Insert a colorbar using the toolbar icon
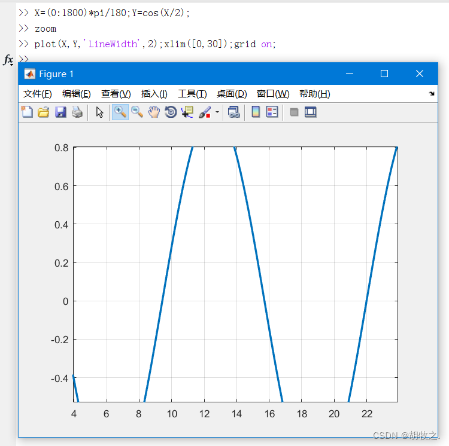The width and height of the screenshot is (449, 446). (x=256, y=112)
